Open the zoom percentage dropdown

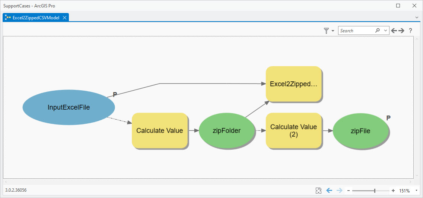click(416, 191)
